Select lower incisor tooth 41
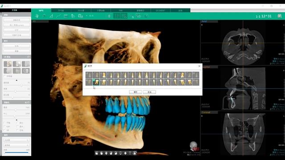Screen dimensions: 285x160 coord(138,82)
